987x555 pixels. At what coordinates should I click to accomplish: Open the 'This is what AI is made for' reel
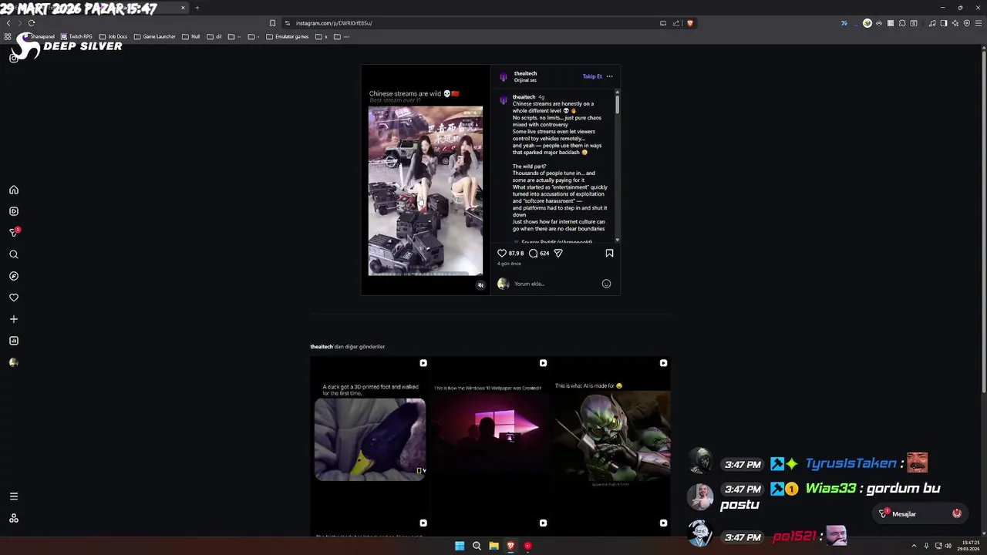(x=611, y=436)
